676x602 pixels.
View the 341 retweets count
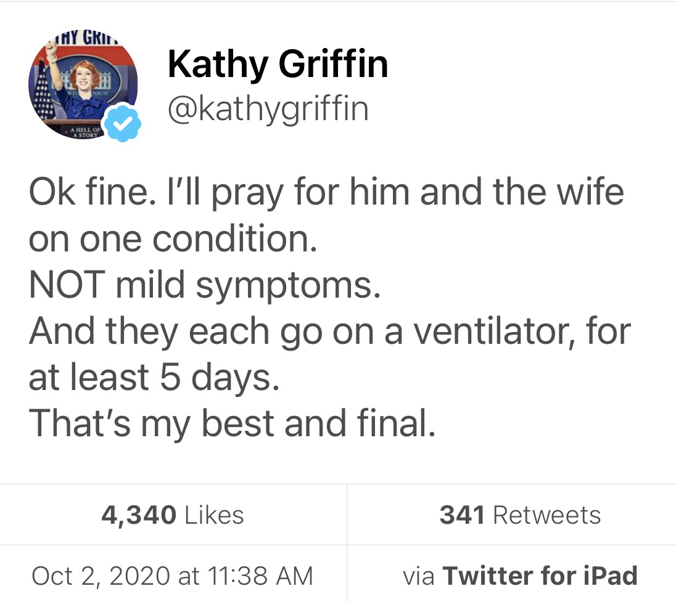462,515
